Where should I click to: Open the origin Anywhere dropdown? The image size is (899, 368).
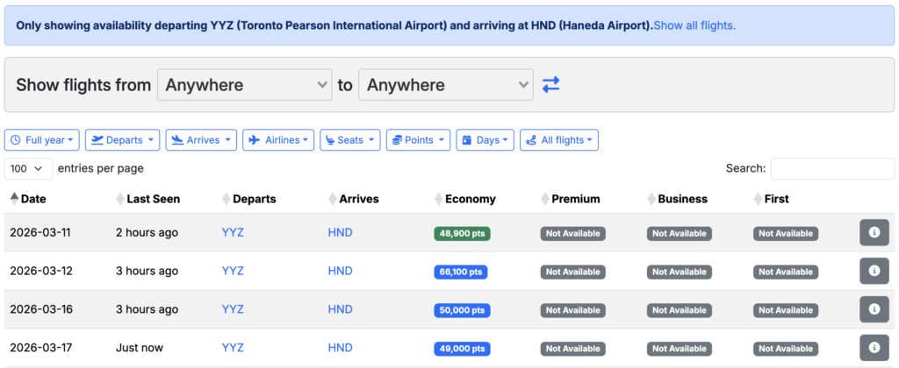click(x=245, y=85)
